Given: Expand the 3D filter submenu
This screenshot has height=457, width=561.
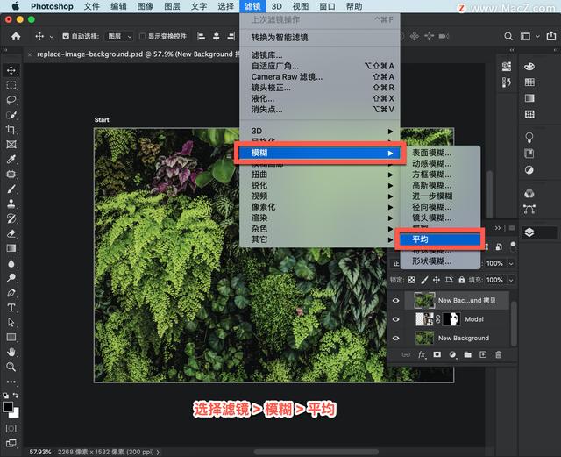Looking at the screenshot, I should (322, 131).
